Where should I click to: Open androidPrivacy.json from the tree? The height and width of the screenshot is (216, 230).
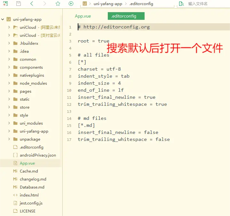pyautogui.click(x=38, y=155)
